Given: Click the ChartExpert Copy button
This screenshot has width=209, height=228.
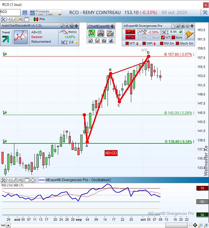Looking at the screenshot, I should point(110,33).
